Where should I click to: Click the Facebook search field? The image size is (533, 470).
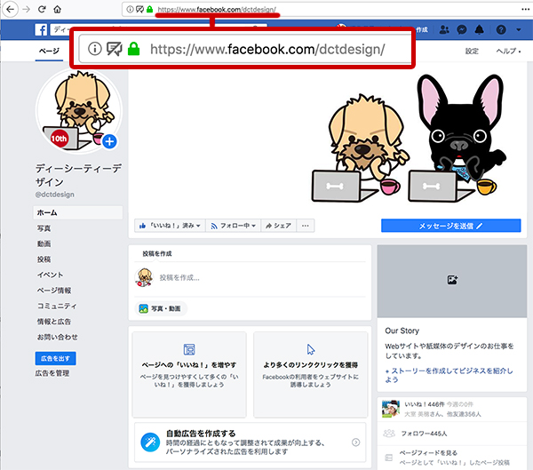(x=158, y=30)
